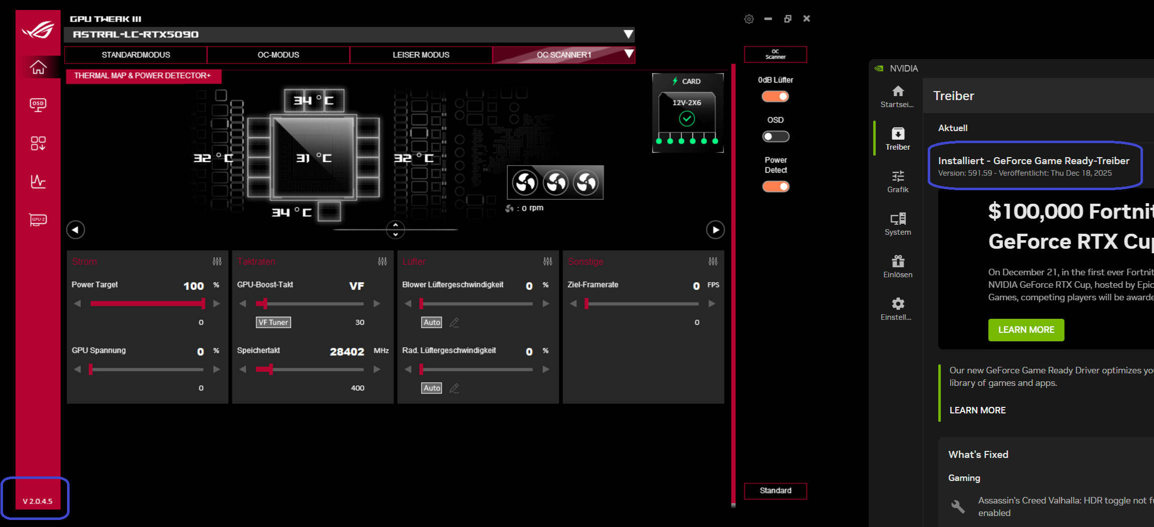
Task: Adjust the Power Target slider
Action: point(147,303)
